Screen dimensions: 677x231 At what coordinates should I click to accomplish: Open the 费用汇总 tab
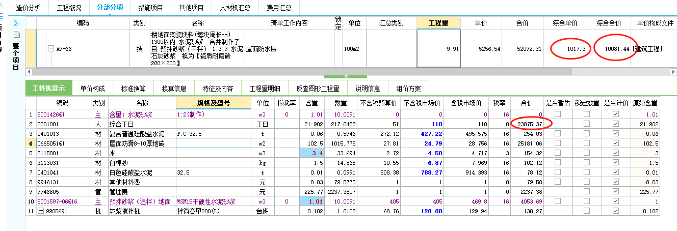(x=279, y=8)
